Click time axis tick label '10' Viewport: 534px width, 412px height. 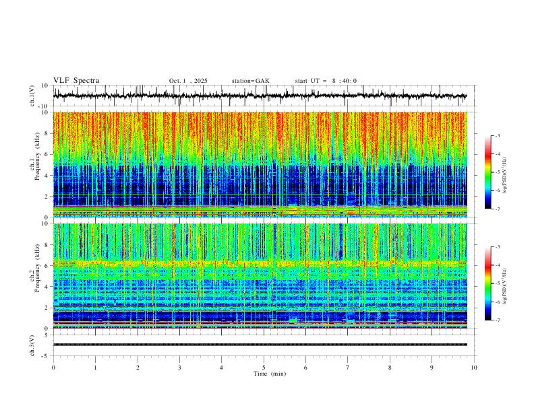474,368
